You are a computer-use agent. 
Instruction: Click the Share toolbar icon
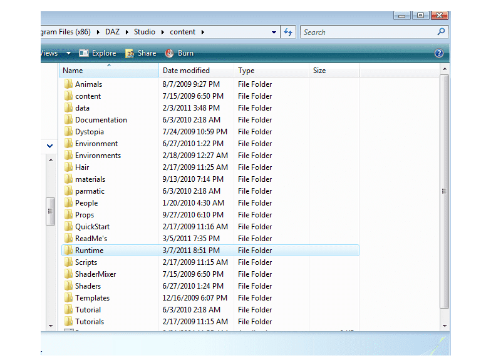click(x=130, y=53)
